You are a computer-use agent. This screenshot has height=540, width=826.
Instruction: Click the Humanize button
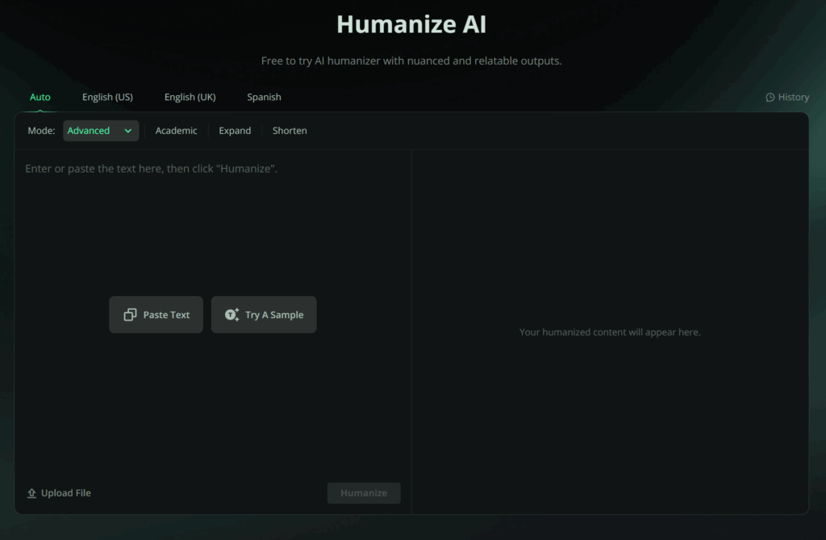364,492
